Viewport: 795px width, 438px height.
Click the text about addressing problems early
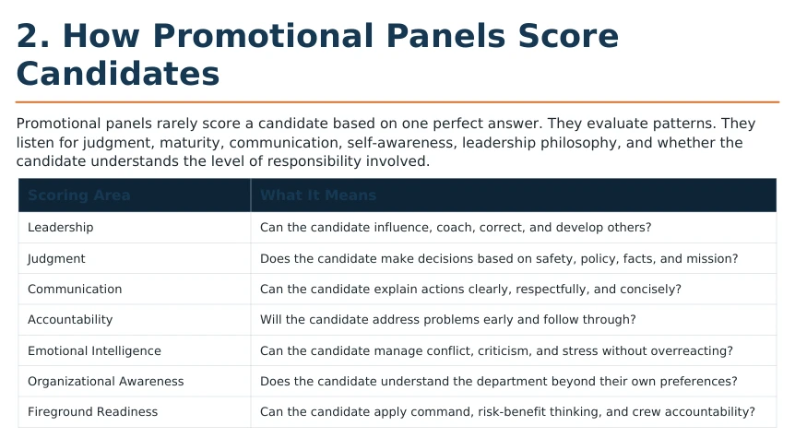447,320
